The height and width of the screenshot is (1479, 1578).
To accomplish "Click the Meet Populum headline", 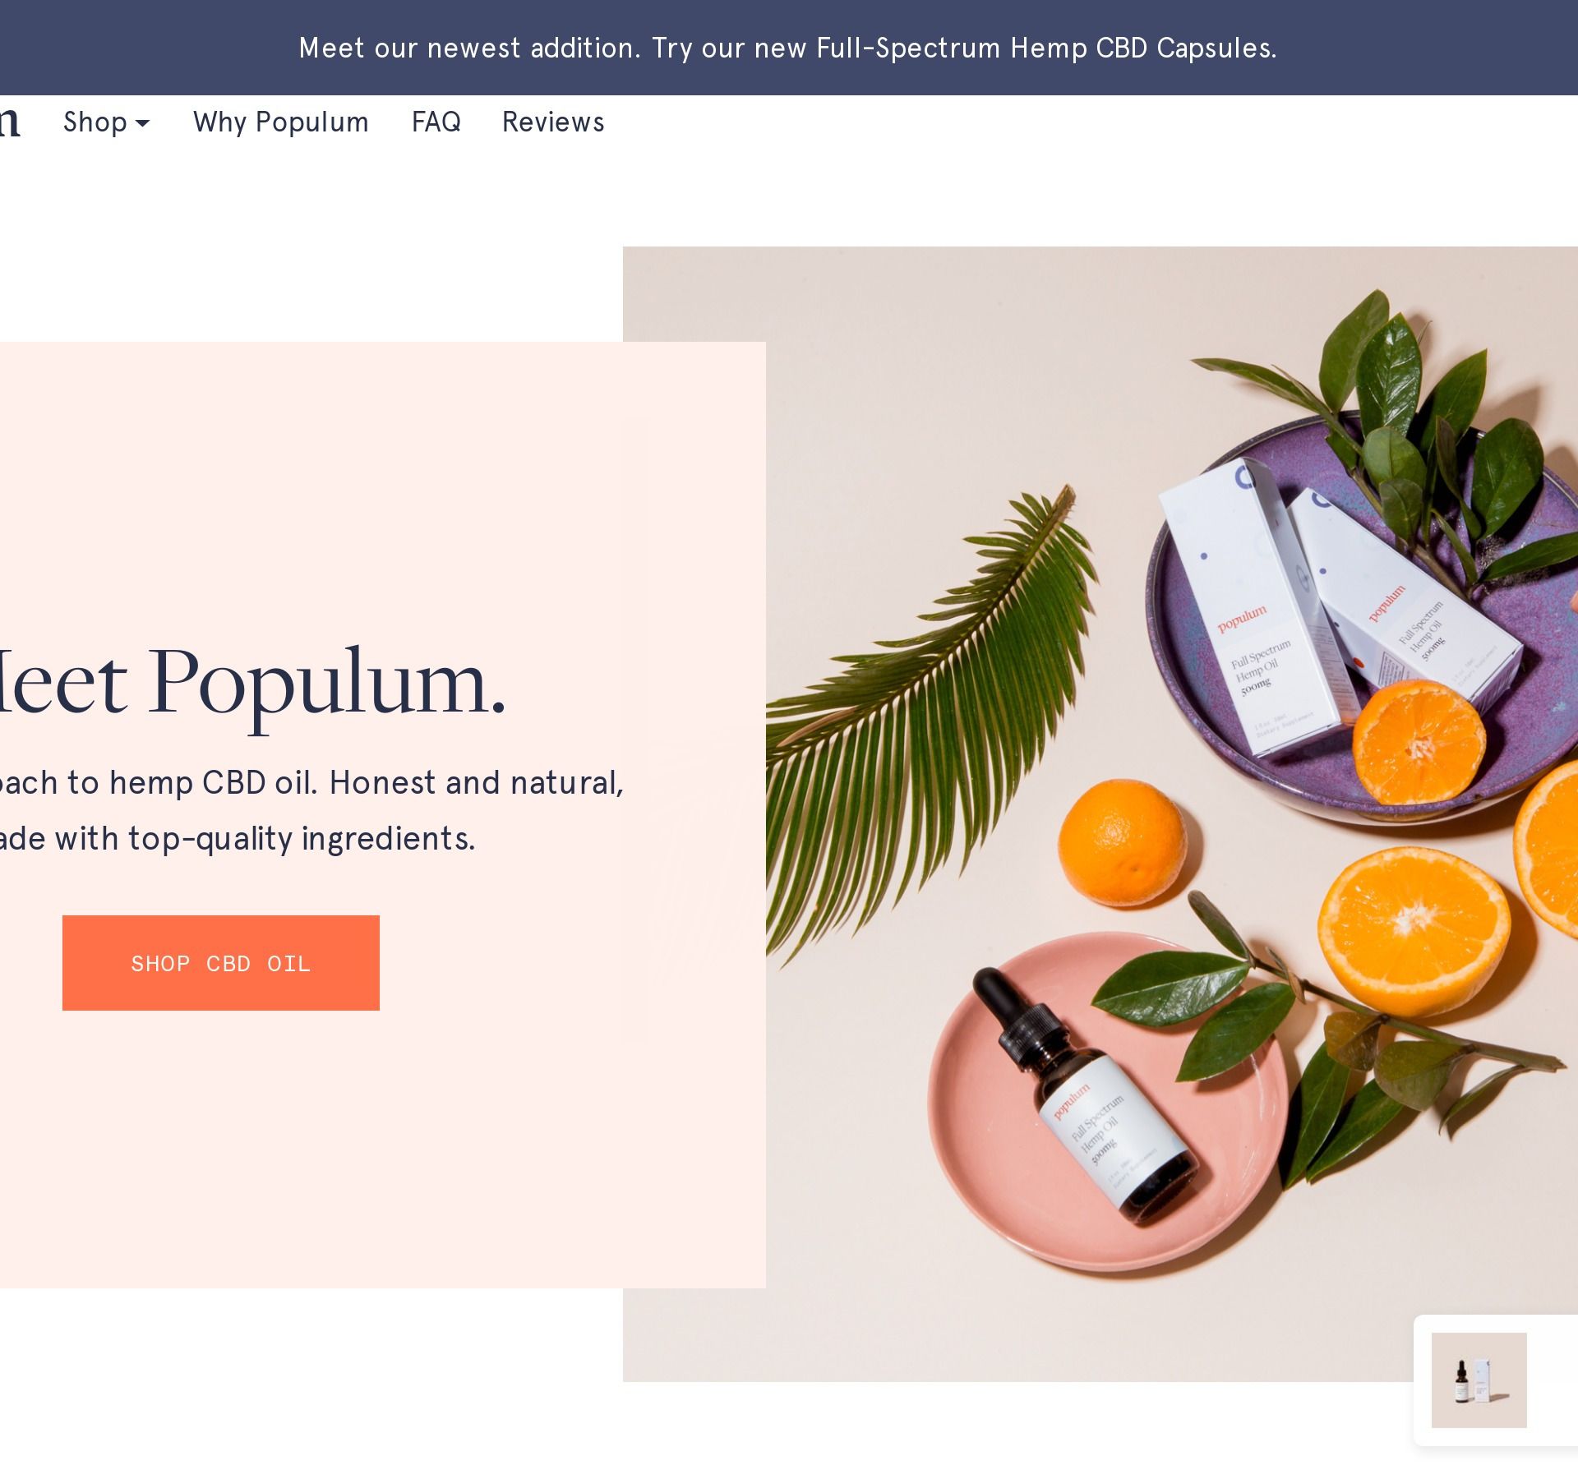I will point(251,684).
